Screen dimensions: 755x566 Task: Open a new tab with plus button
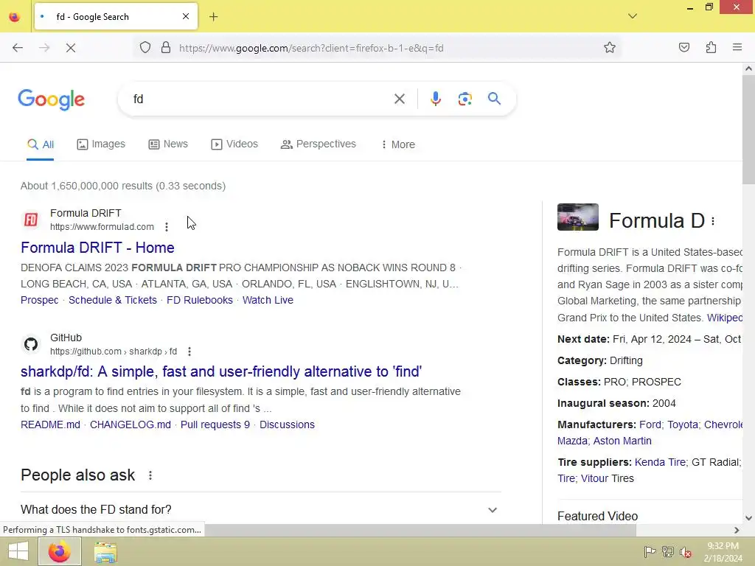pyautogui.click(x=214, y=17)
